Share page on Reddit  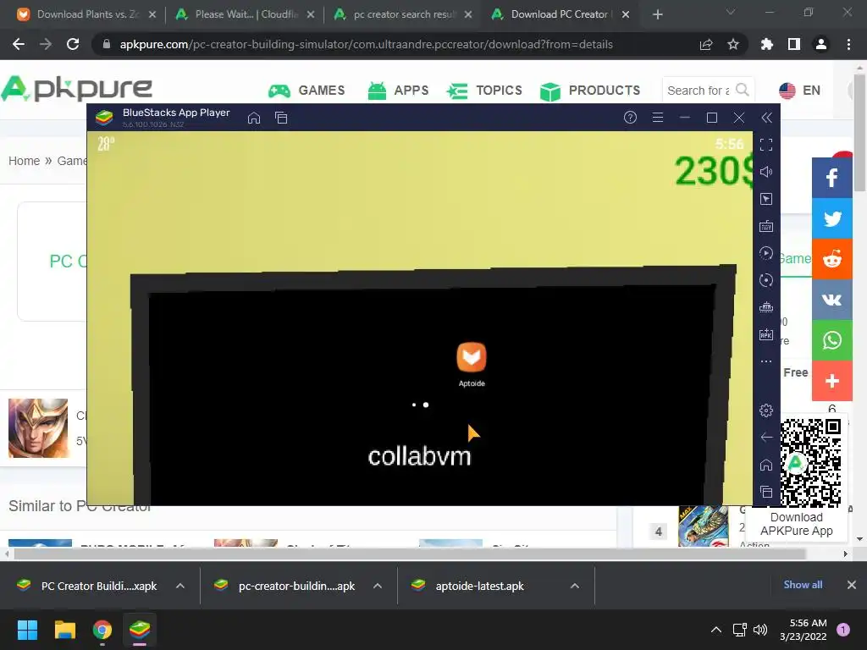point(832,259)
